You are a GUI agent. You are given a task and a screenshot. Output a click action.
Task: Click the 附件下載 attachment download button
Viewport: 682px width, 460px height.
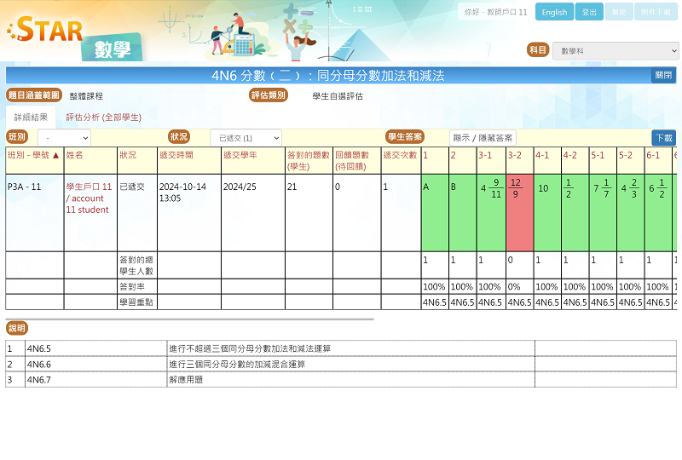pos(656,12)
